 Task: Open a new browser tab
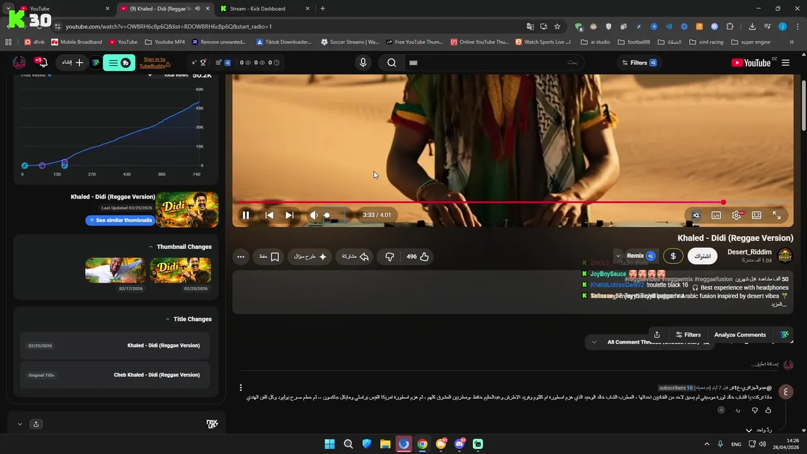[x=323, y=8]
